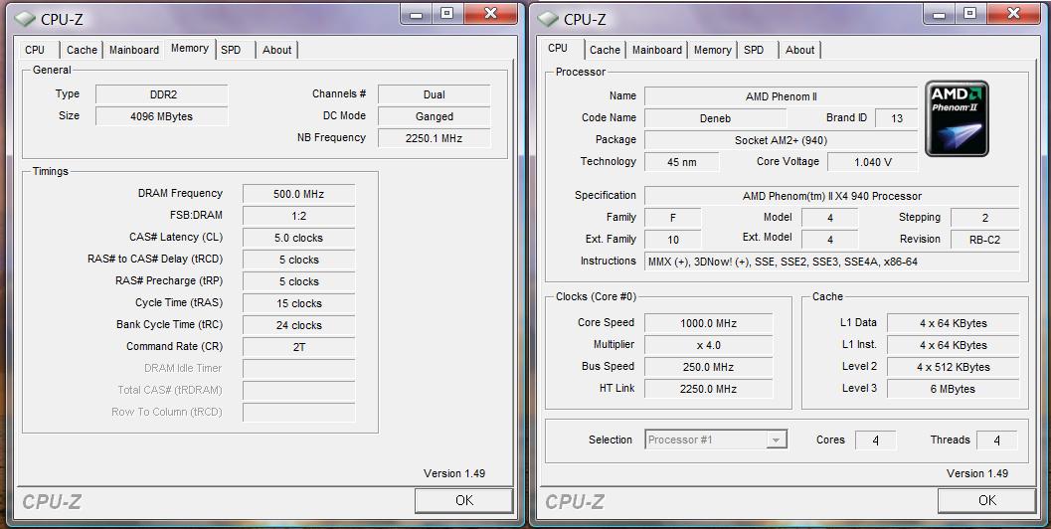Click the CPU-Z app icon in left window title bar
This screenshot has height=529, width=1051.
click(25, 19)
